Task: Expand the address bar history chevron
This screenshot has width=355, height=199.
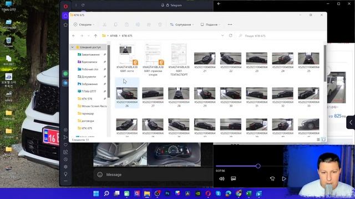Action: (x=222, y=35)
